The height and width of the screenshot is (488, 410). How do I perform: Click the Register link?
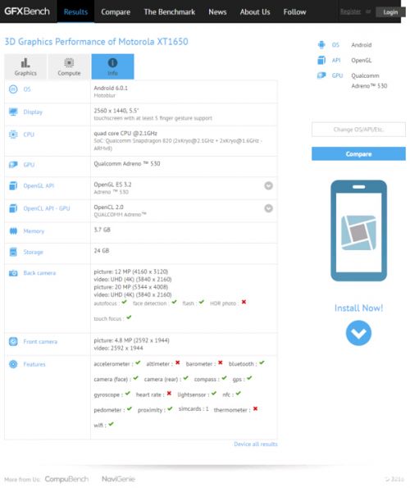point(351,11)
